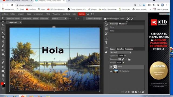This screenshot has height=97, width=173.
Task: Select the Healing Brush tool
Action: [3, 41]
